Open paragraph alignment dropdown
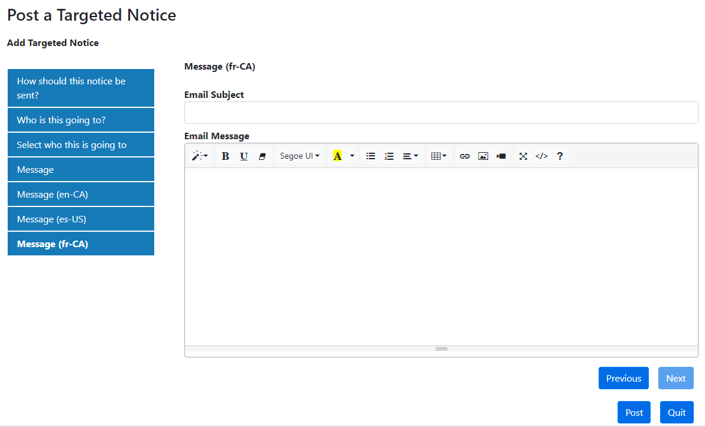The image size is (705, 427). [x=410, y=156]
